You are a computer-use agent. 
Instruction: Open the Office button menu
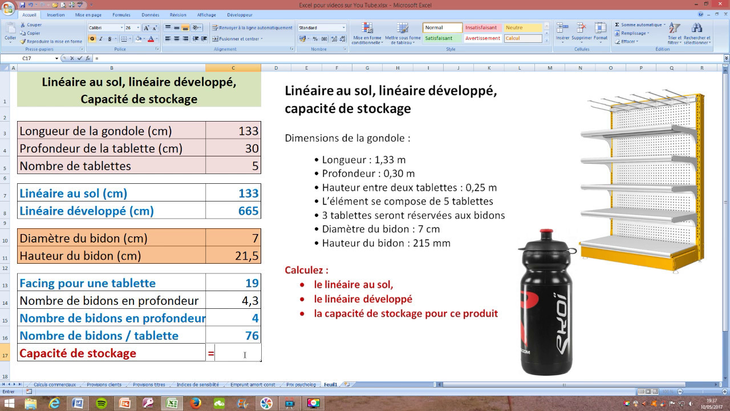[8, 8]
